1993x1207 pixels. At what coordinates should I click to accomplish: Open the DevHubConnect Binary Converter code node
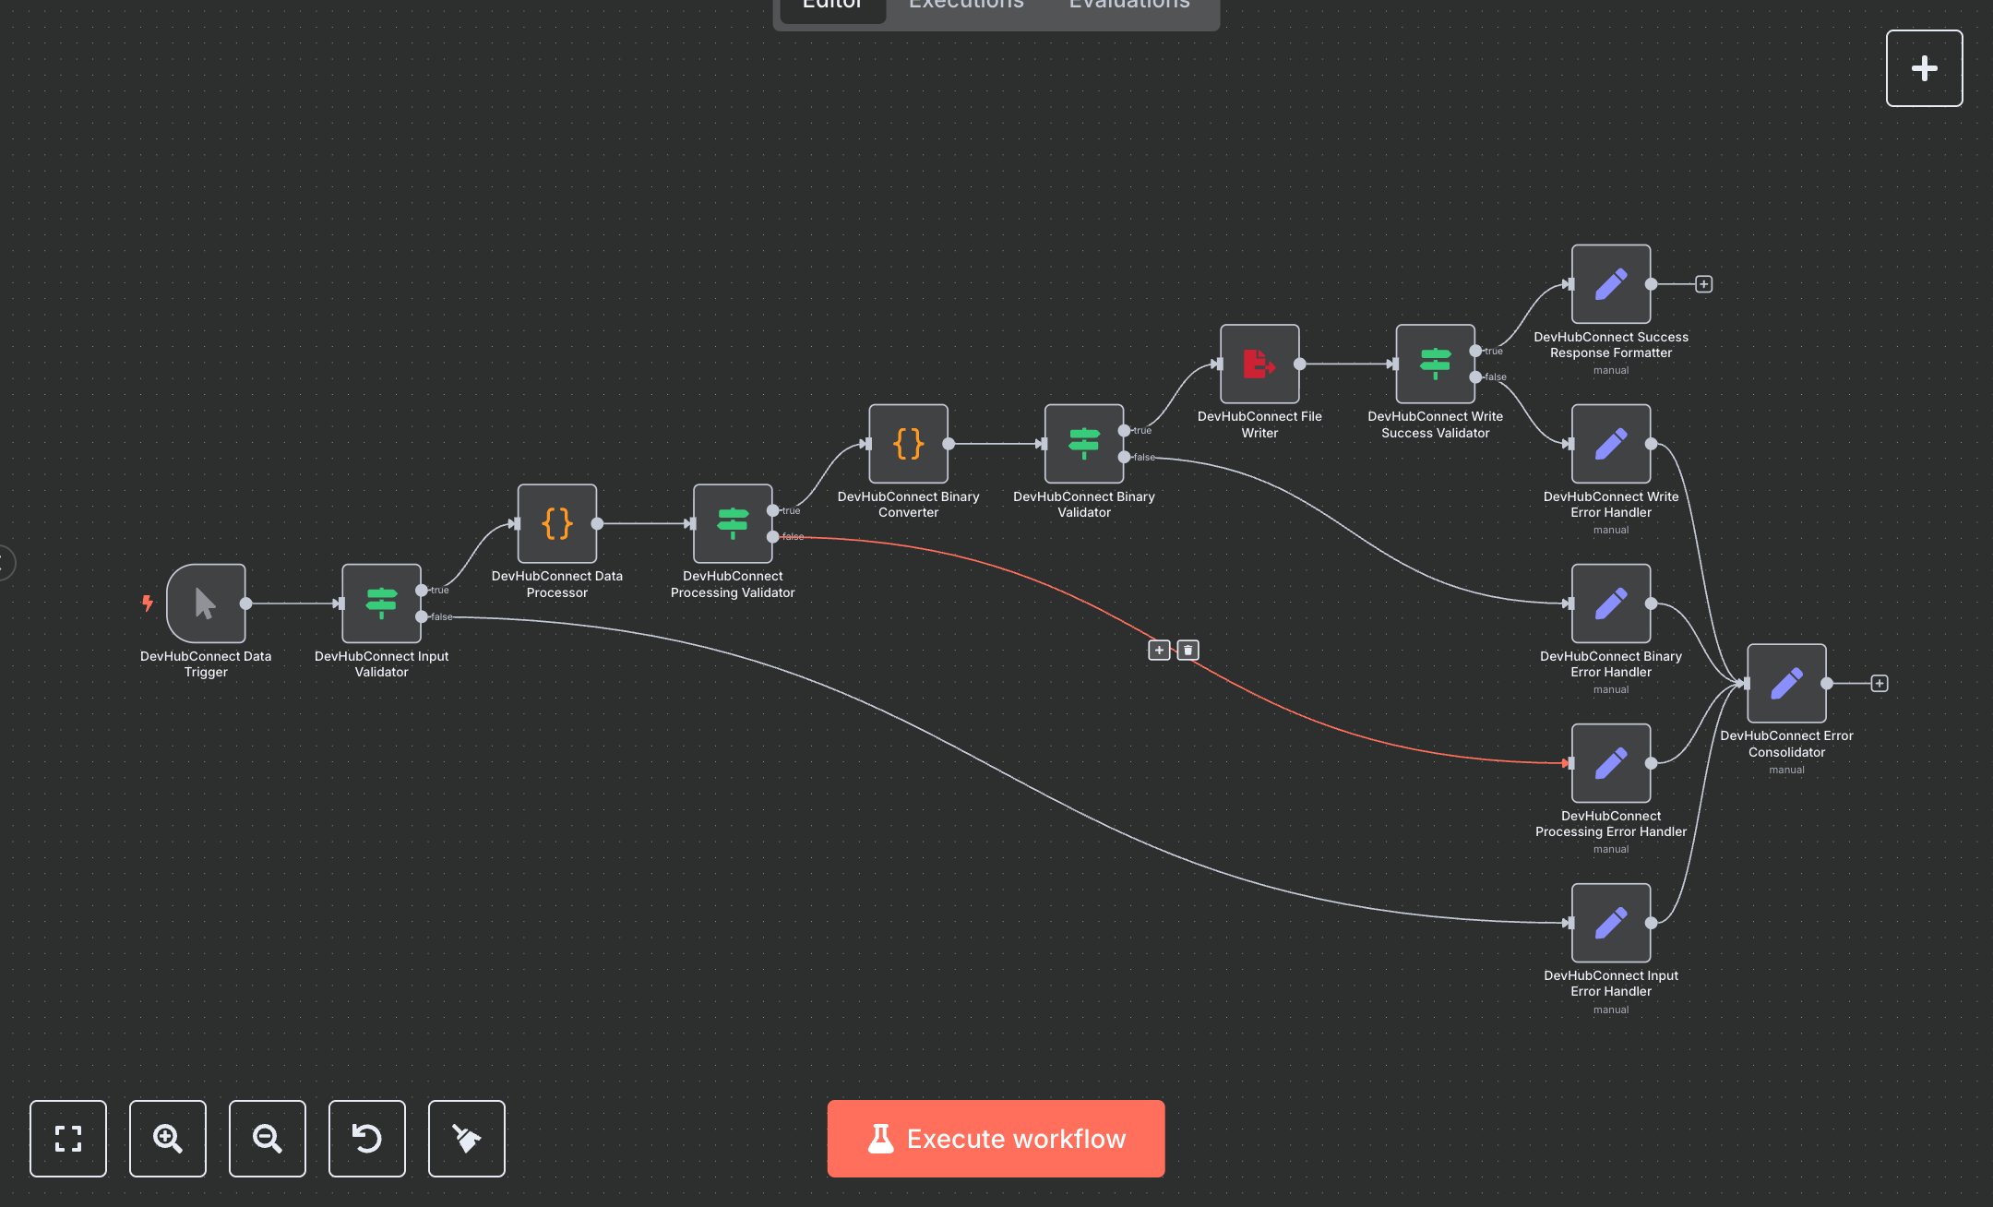909,444
